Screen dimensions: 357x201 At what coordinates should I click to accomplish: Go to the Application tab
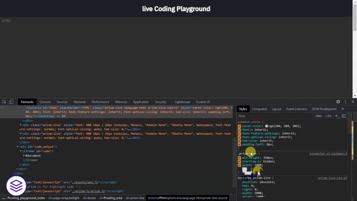[141, 102]
